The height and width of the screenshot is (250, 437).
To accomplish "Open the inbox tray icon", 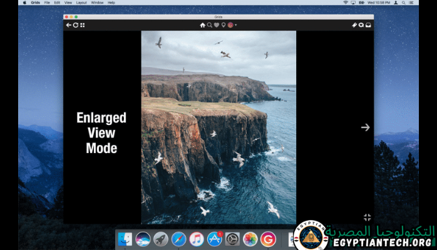I will [369, 25].
